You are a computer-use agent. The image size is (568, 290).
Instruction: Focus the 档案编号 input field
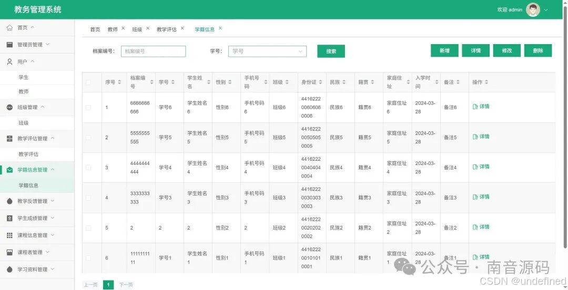pos(153,51)
